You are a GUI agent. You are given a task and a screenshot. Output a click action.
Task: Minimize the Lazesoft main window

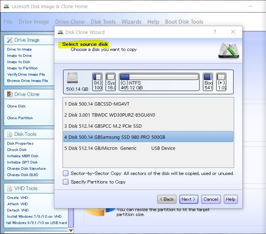(x=250, y=6)
